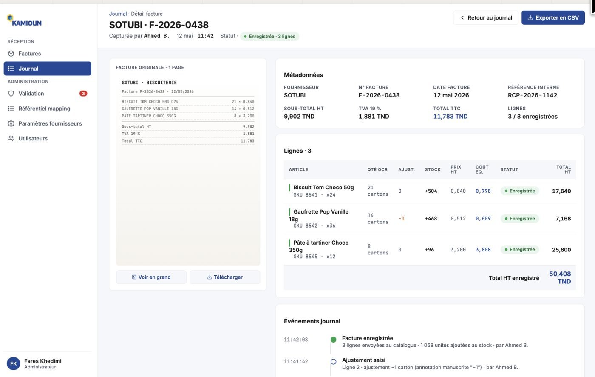
Task: Click the red badge 3 beside Validation
Action: coord(83,94)
